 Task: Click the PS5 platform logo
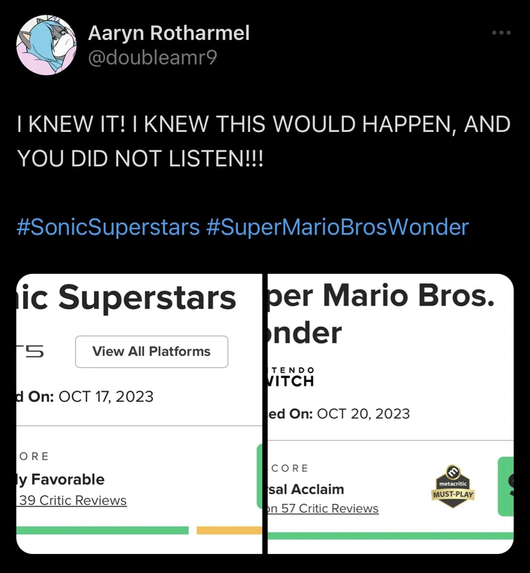coord(29,351)
